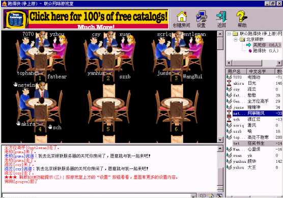Viewport: 283px width, 198px height.
Task: Open help via yellow question mark icon
Action: (242, 17)
